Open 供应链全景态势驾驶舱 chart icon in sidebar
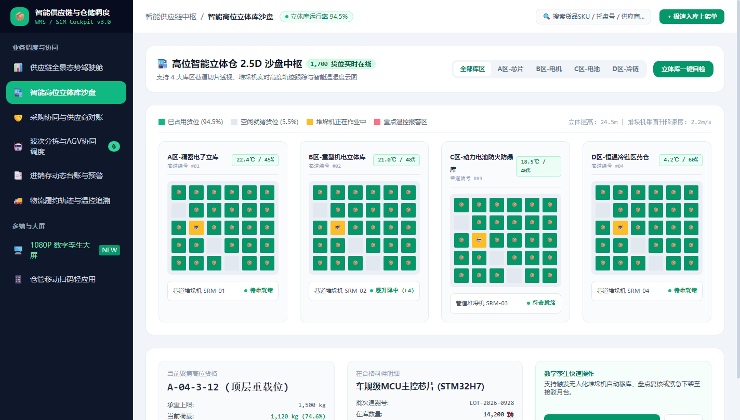Viewport: 740px width, 420px height. (18, 67)
